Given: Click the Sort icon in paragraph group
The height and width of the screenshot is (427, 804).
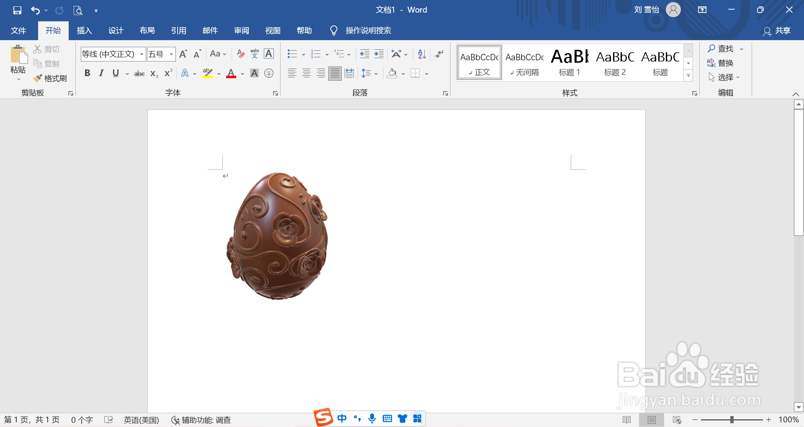Looking at the screenshot, I should point(420,54).
